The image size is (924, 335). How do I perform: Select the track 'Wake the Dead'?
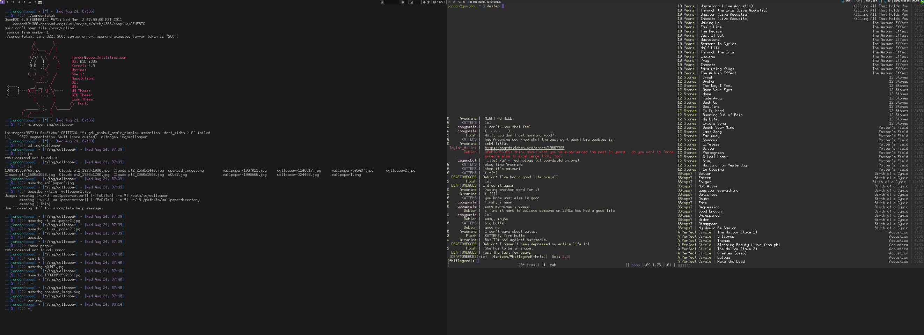[731, 262]
